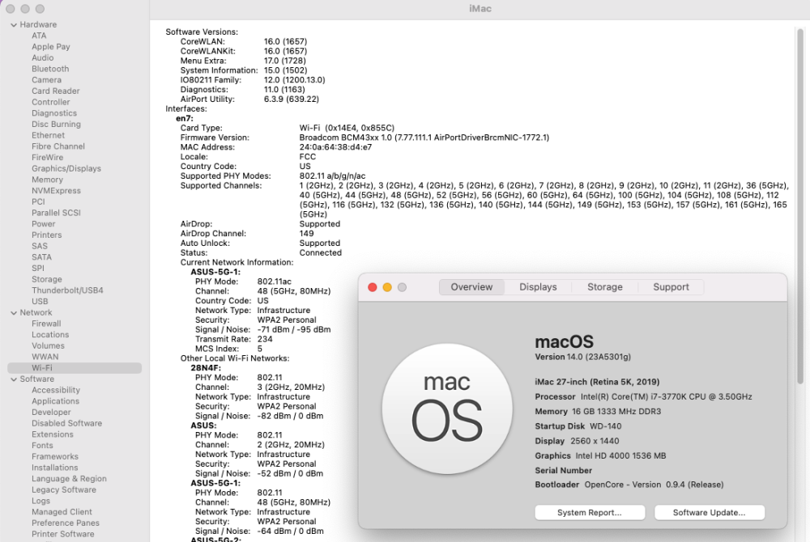The height and width of the screenshot is (542, 810).
Task: Select PCI in the sidebar
Action: pos(38,201)
